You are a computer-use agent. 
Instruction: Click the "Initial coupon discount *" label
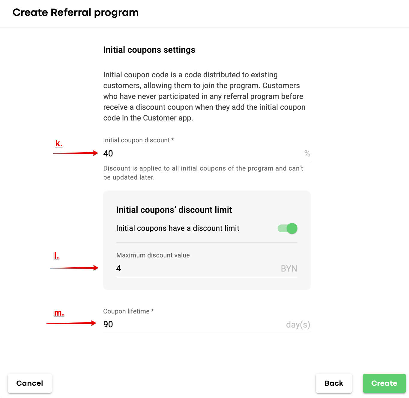click(x=139, y=140)
